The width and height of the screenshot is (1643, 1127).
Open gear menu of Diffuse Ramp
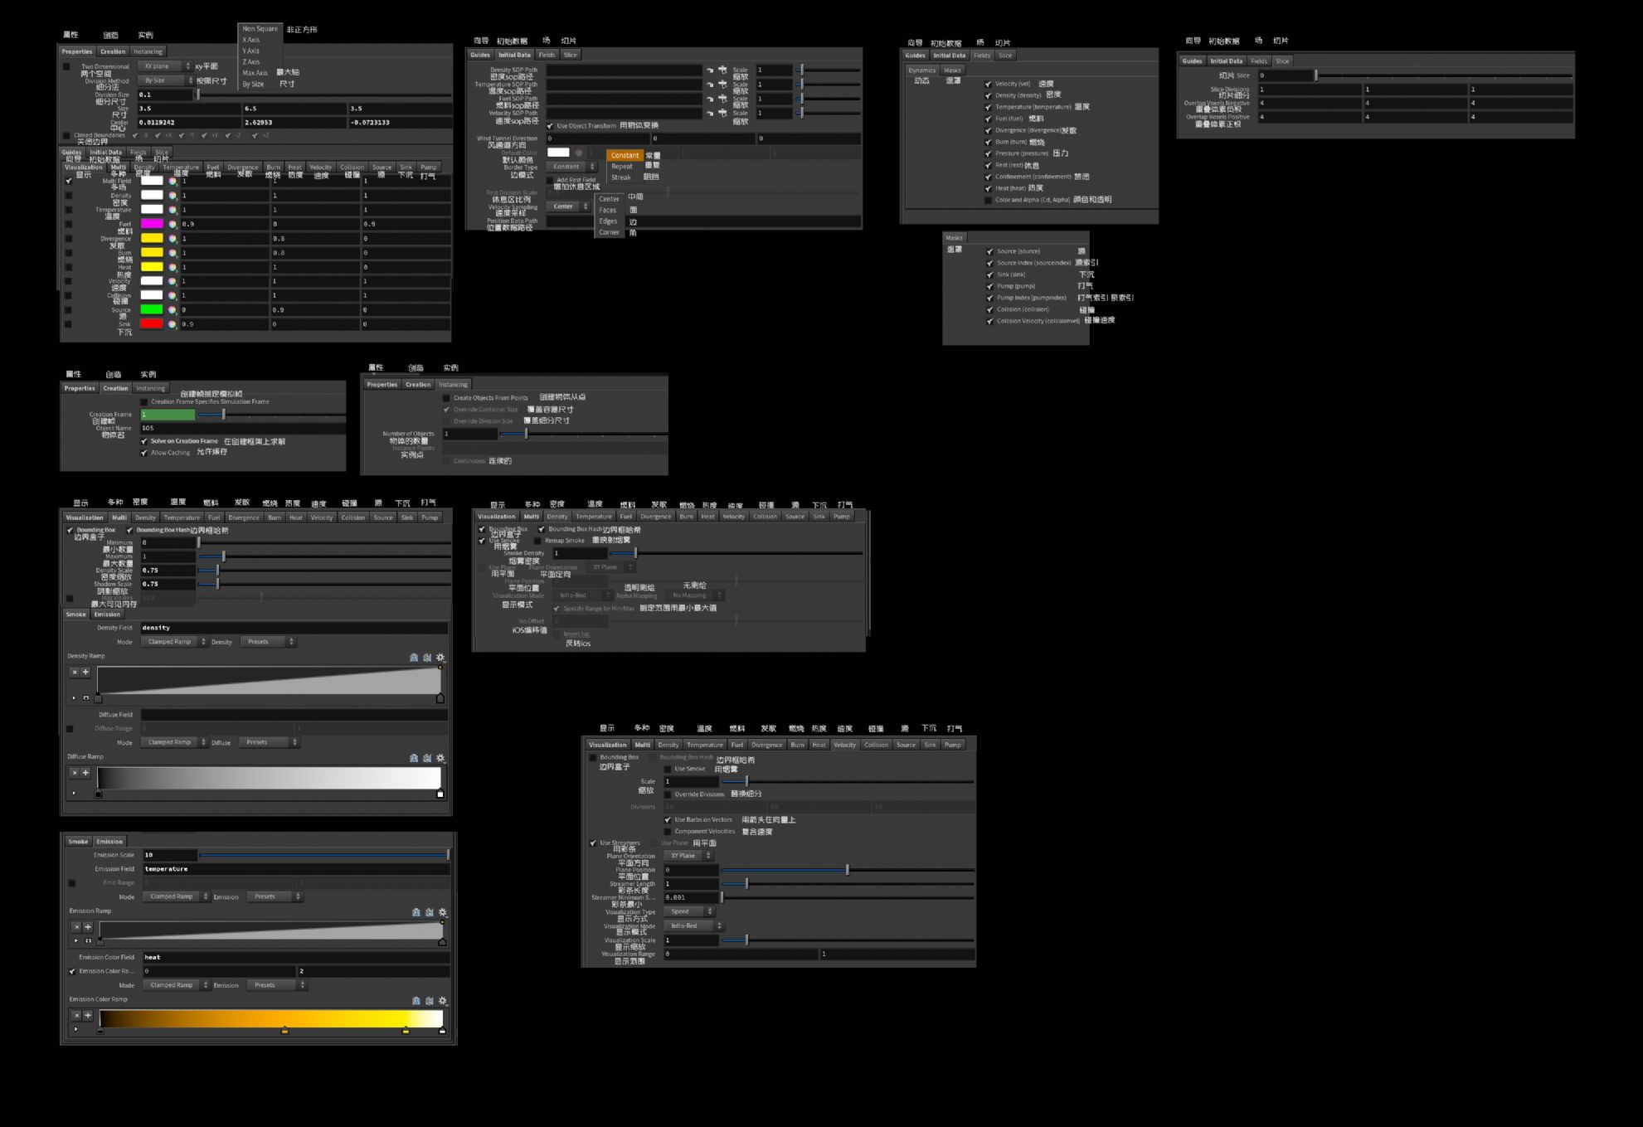click(x=440, y=758)
